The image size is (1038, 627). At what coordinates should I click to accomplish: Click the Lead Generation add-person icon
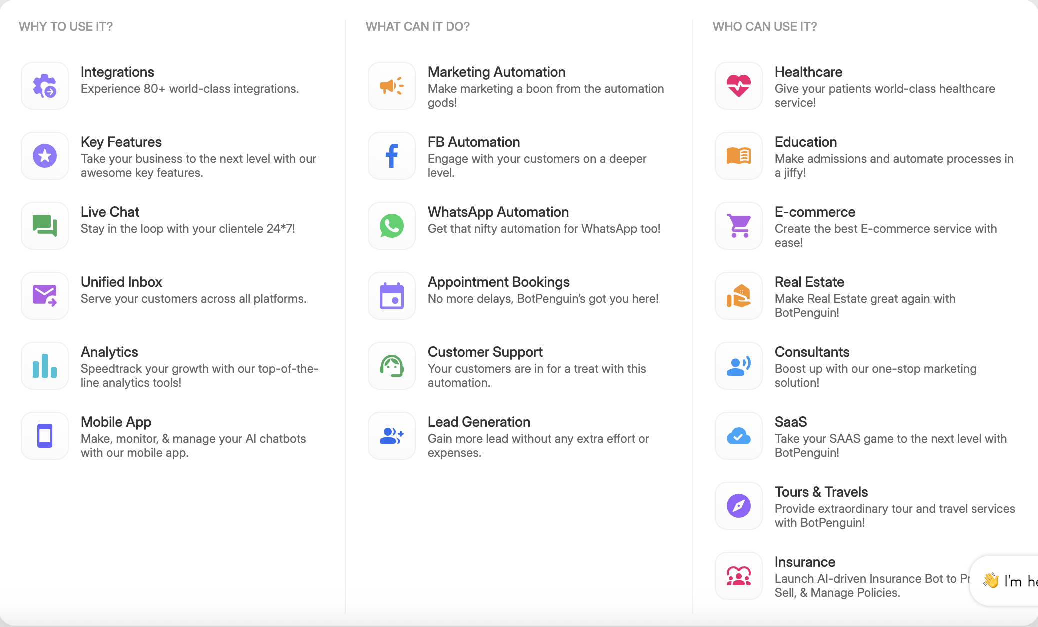392,436
